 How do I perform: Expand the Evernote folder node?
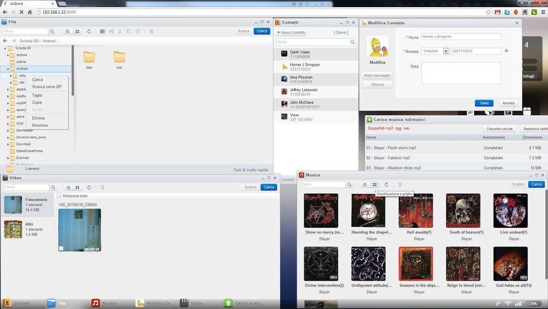pos(8,158)
